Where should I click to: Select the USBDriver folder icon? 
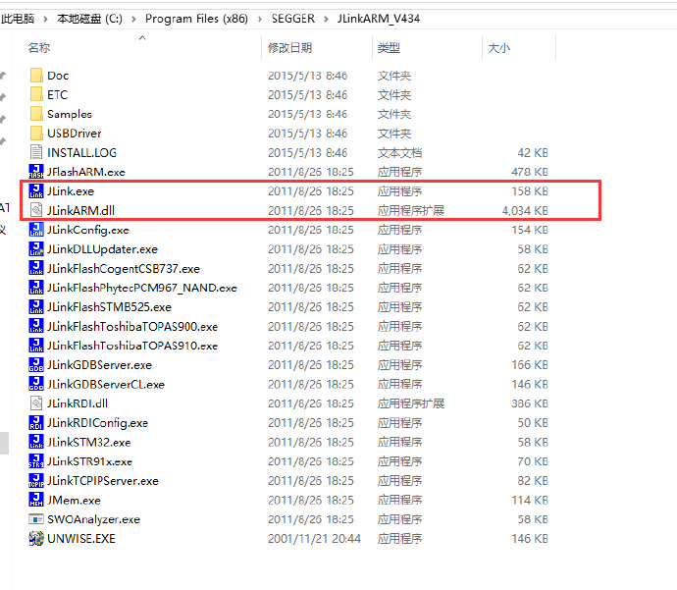coord(36,134)
